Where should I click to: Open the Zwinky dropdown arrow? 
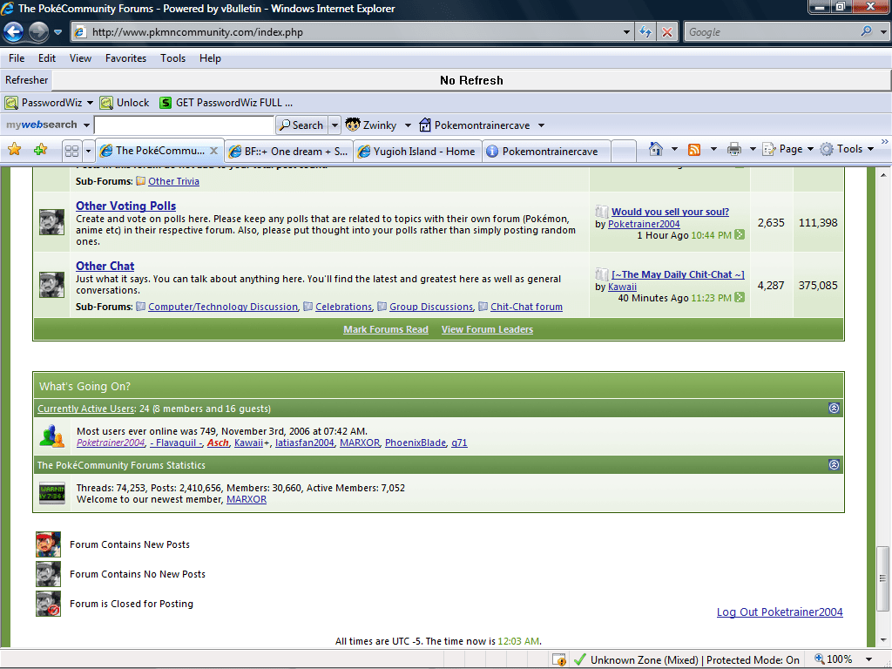point(408,125)
